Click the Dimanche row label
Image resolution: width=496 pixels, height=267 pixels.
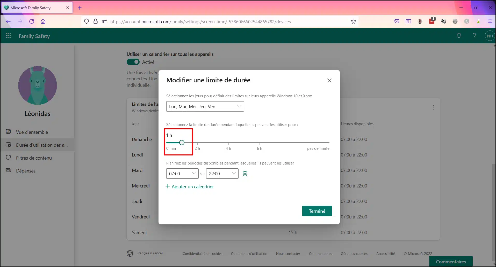click(142, 139)
